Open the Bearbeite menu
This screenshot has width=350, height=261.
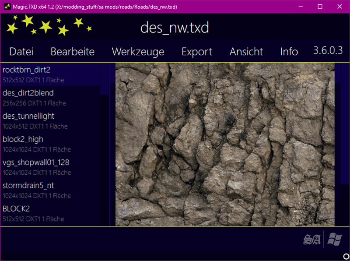click(73, 52)
